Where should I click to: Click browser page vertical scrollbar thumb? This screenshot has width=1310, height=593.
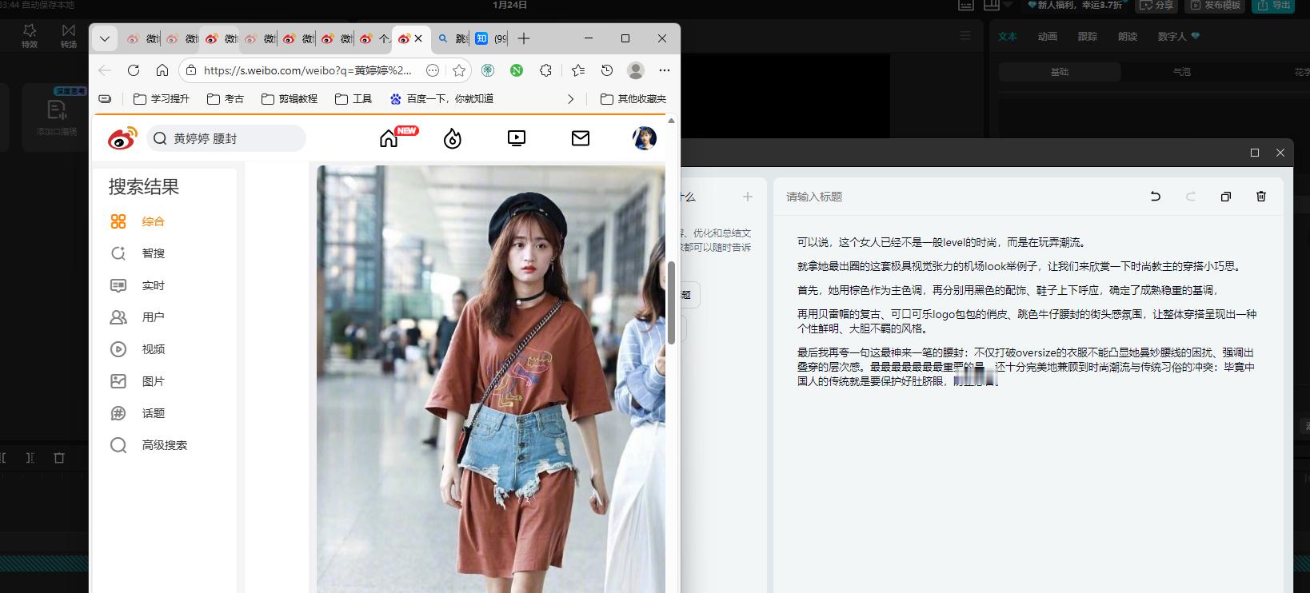(x=671, y=302)
